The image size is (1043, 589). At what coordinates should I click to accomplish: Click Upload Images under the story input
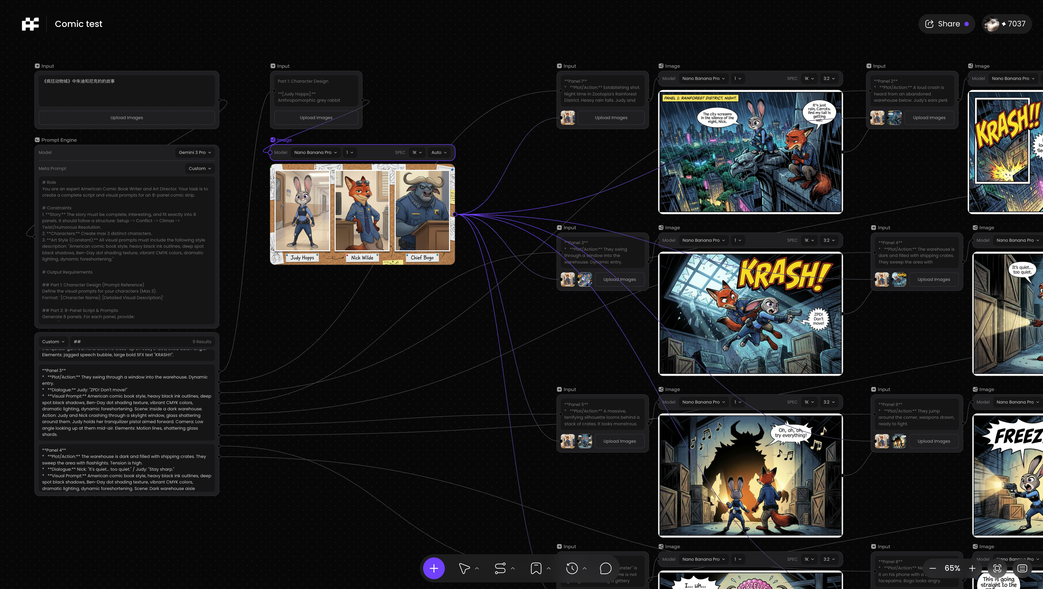127,118
